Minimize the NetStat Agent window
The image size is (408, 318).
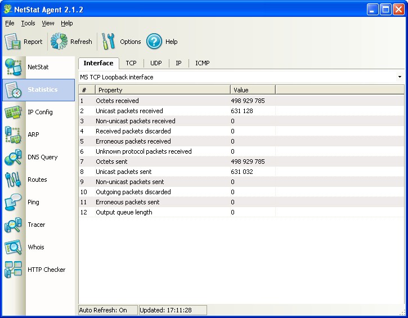(x=373, y=10)
